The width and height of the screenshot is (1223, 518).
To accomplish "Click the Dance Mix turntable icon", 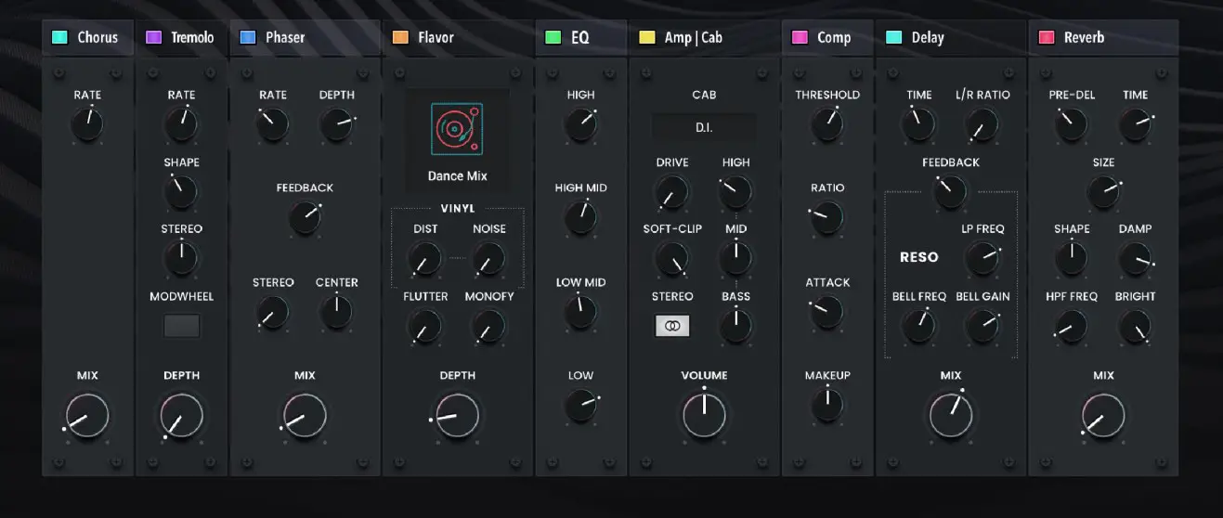I will (457, 128).
